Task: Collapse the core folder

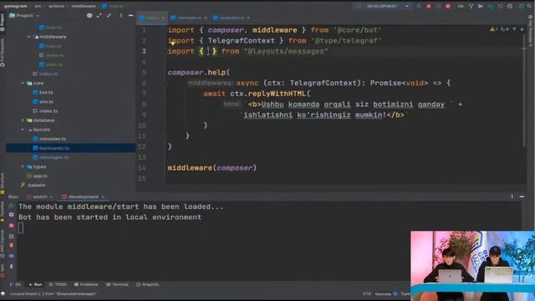Action: [x=23, y=83]
